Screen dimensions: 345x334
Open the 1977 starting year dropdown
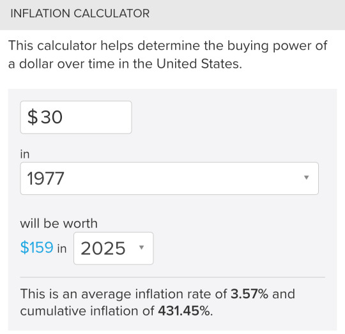pyautogui.click(x=169, y=178)
